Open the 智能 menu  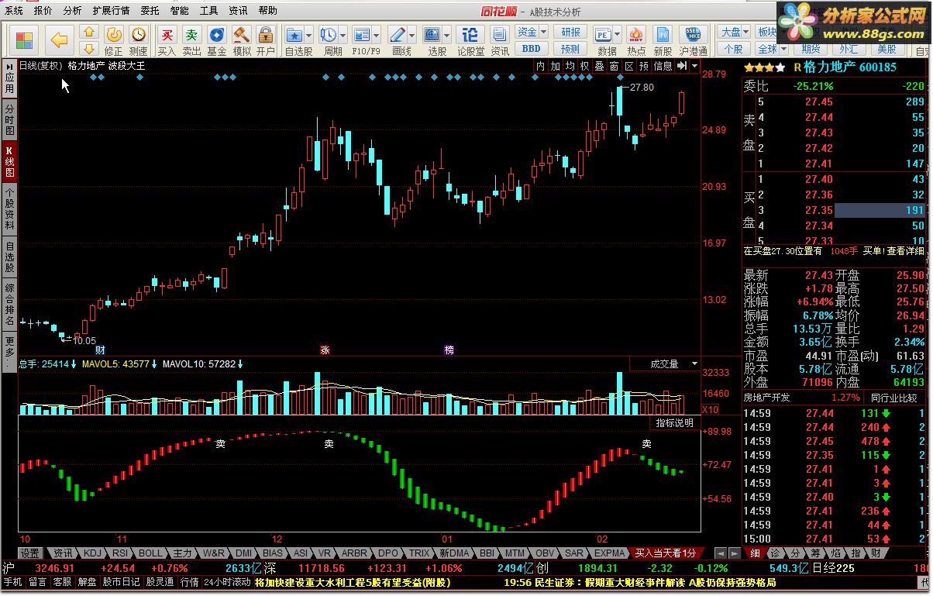(x=179, y=11)
